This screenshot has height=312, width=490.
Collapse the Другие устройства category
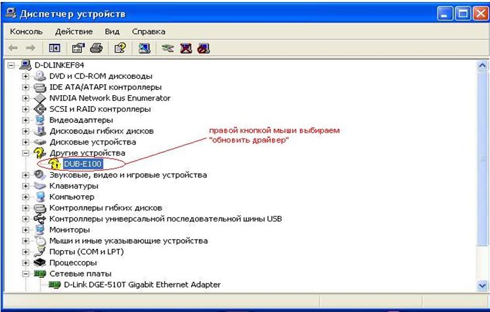(x=26, y=152)
